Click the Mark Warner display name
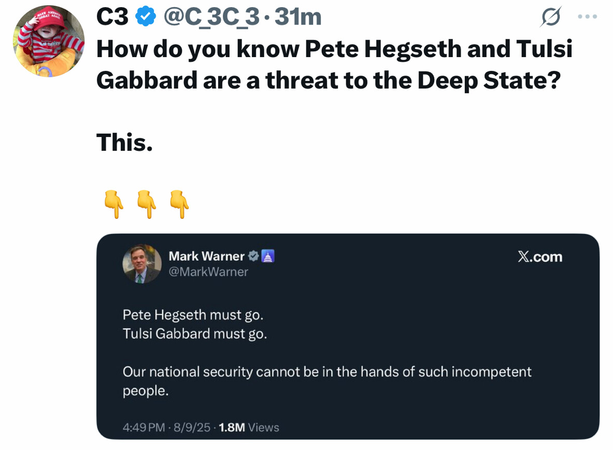613x450 pixels. (206, 256)
